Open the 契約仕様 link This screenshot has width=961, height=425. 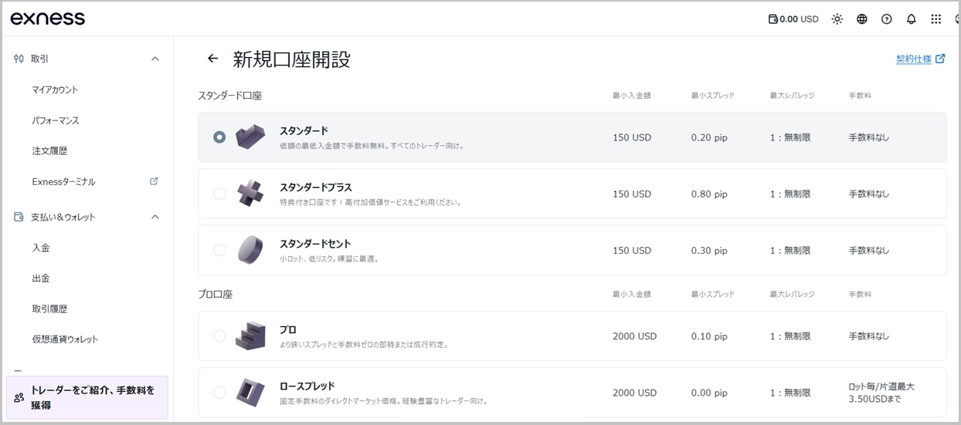(914, 59)
